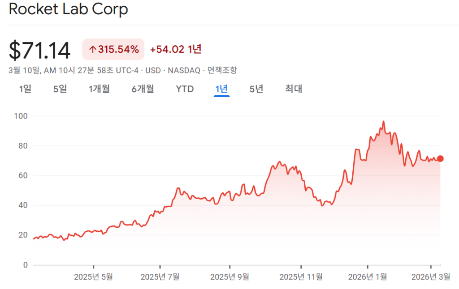
Task: Switch to the 5년 chart view
Action: (255, 89)
